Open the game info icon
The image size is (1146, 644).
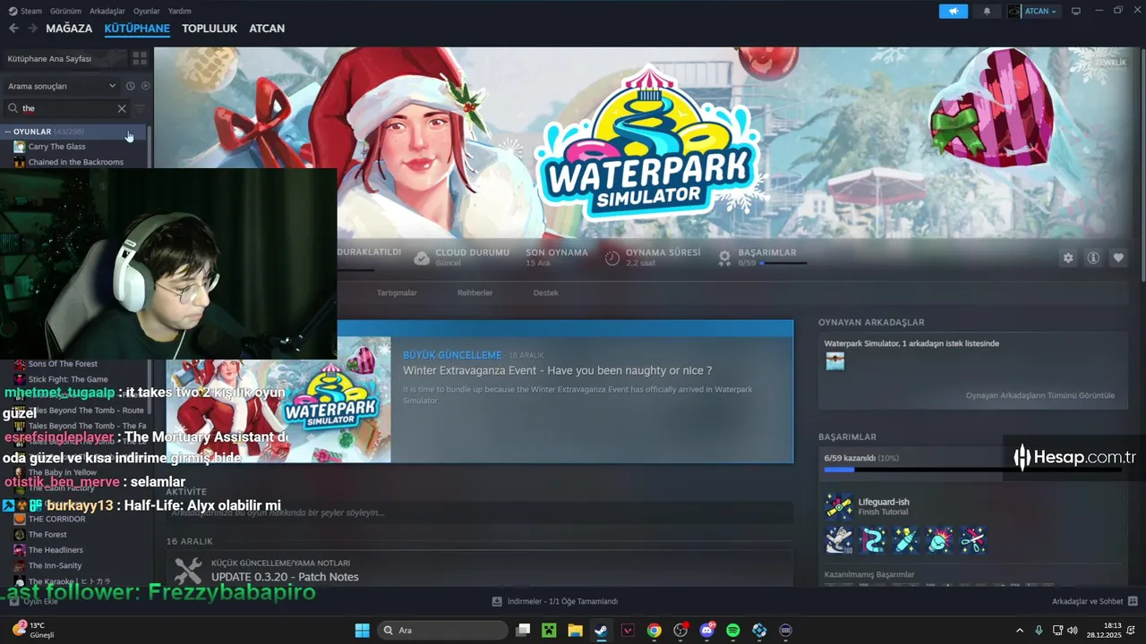click(x=1093, y=258)
